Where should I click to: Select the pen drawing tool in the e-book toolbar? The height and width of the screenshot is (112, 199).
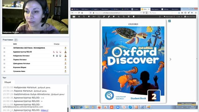(x=109, y=16)
